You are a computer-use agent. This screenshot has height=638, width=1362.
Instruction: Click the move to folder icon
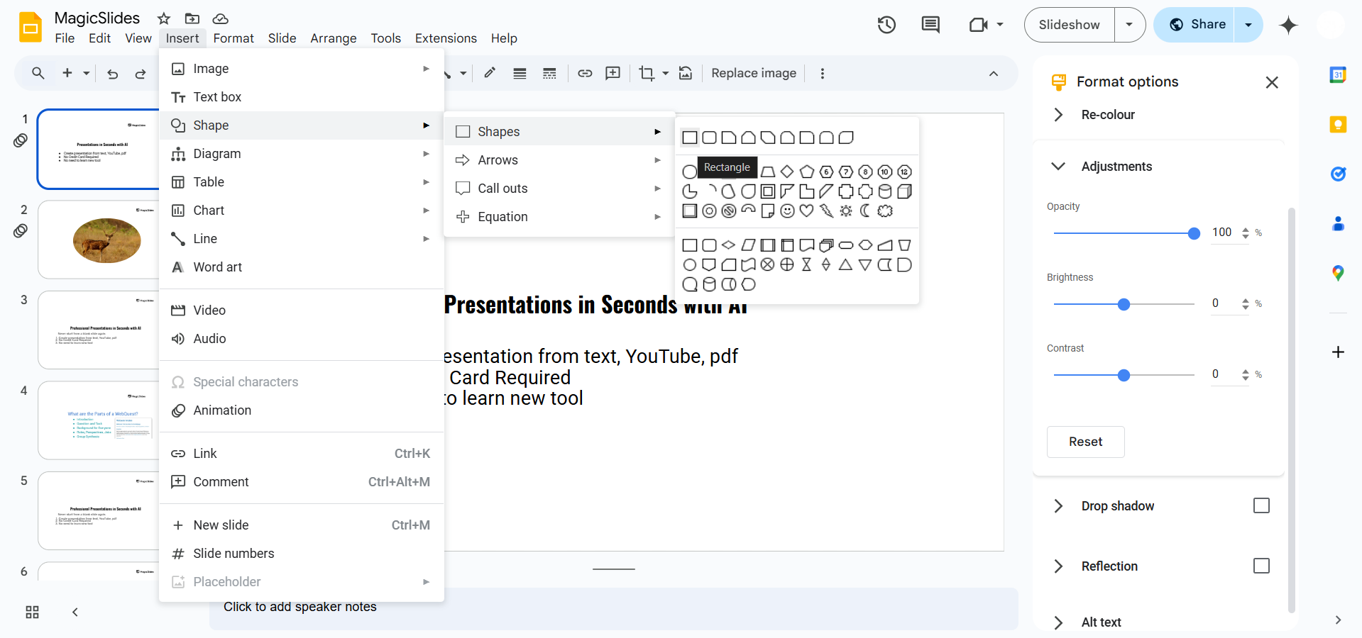(192, 18)
